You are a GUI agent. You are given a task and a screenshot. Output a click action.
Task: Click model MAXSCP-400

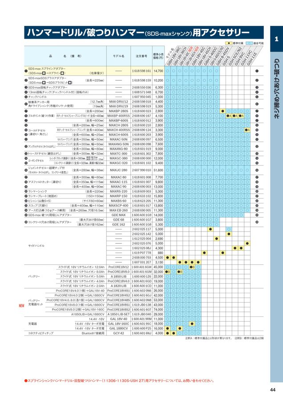(118, 205)
